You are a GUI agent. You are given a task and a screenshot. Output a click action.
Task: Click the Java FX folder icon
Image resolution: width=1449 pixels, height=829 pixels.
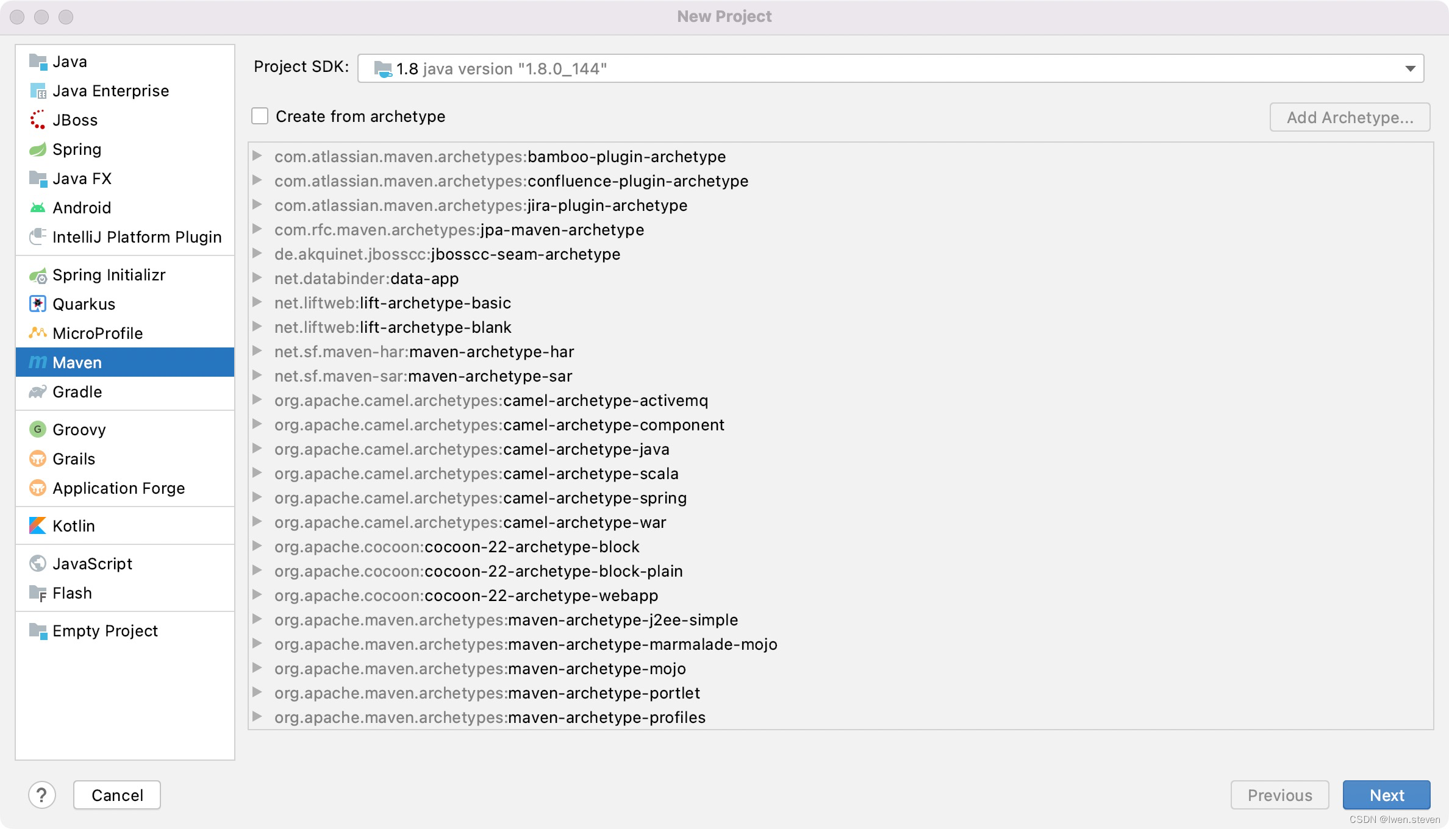[x=38, y=179]
